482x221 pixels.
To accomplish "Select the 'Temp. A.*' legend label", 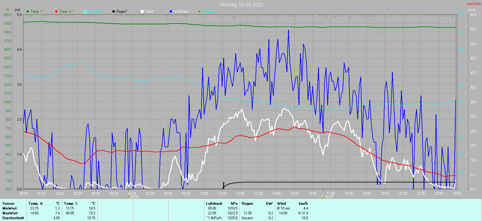I will 66,11.
